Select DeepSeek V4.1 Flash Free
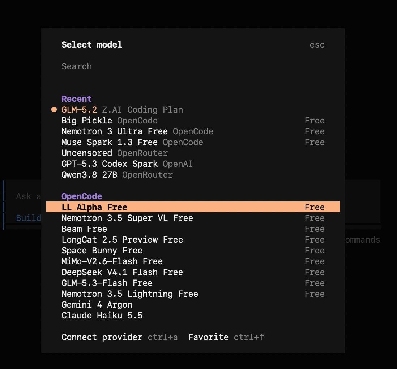Viewport: 397px width, 369px height. pyautogui.click(x=193, y=272)
